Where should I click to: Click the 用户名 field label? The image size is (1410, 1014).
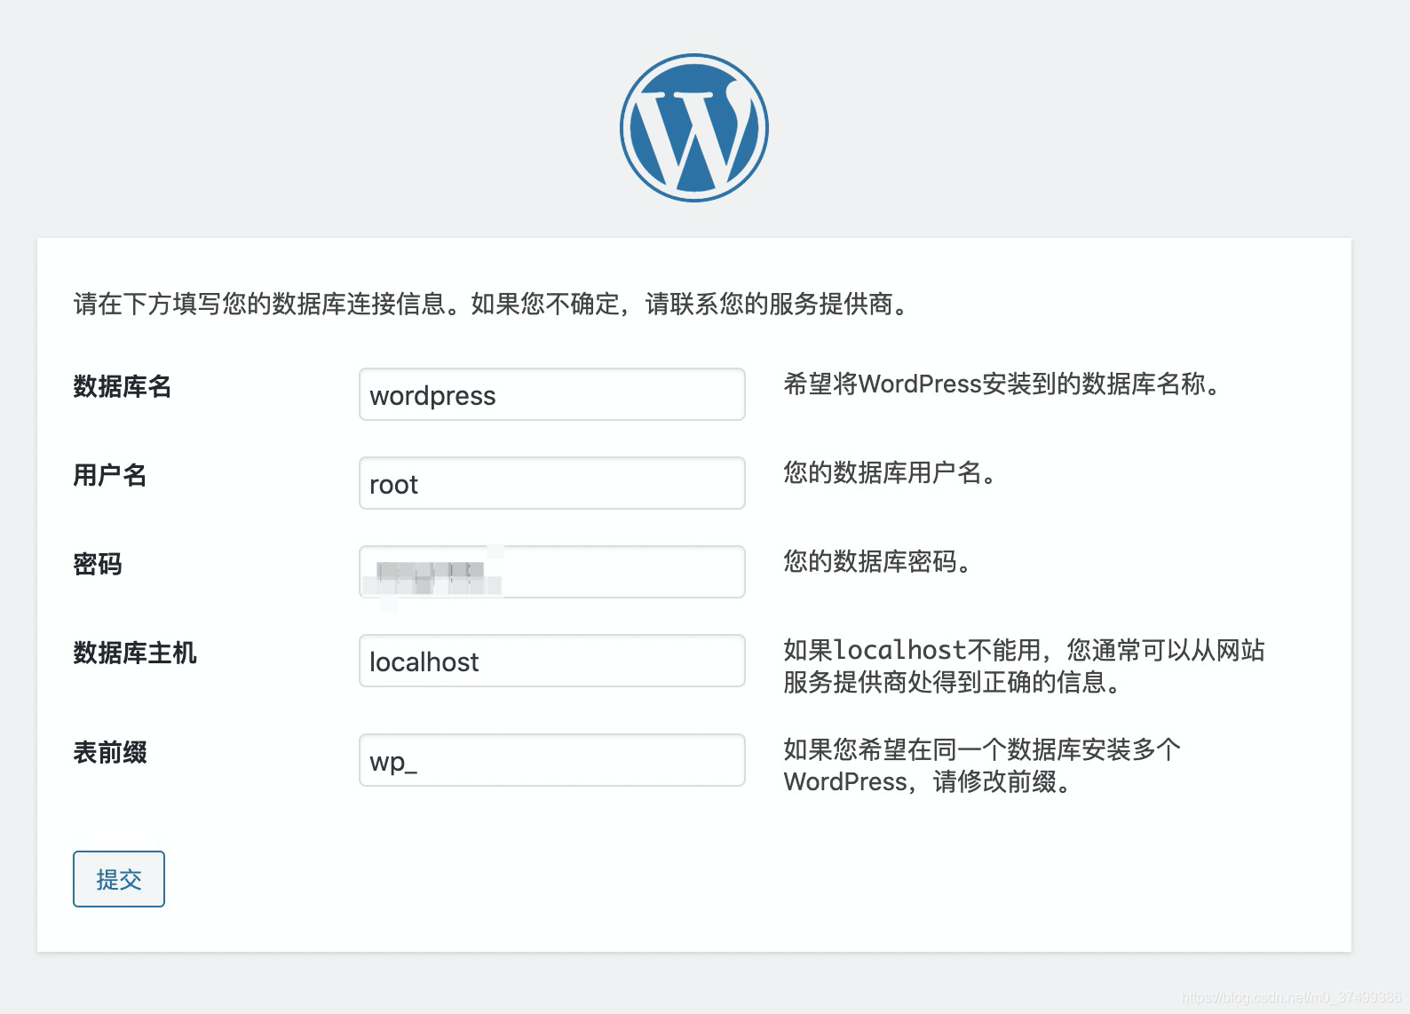110,475
